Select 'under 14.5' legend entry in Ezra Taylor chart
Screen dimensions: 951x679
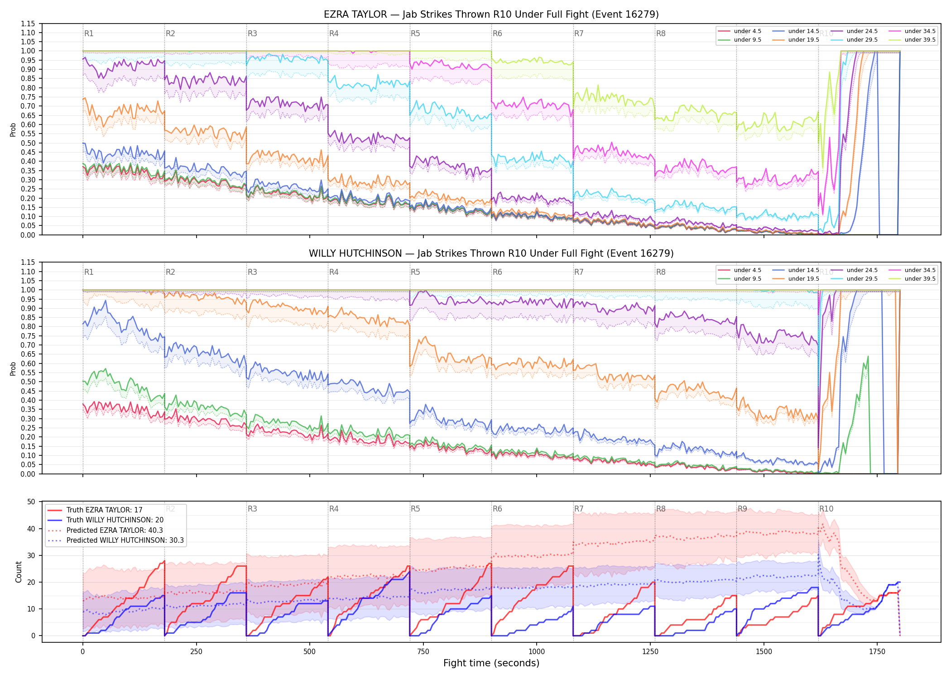[796, 31]
